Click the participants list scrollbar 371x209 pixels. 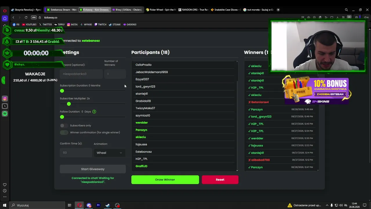pos(237,125)
